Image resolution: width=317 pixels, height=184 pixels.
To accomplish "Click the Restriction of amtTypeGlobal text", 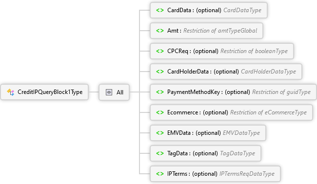I will pyautogui.click(x=220, y=31).
